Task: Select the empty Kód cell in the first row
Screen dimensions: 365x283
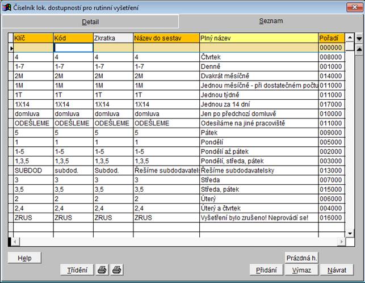Action: point(73,48)
